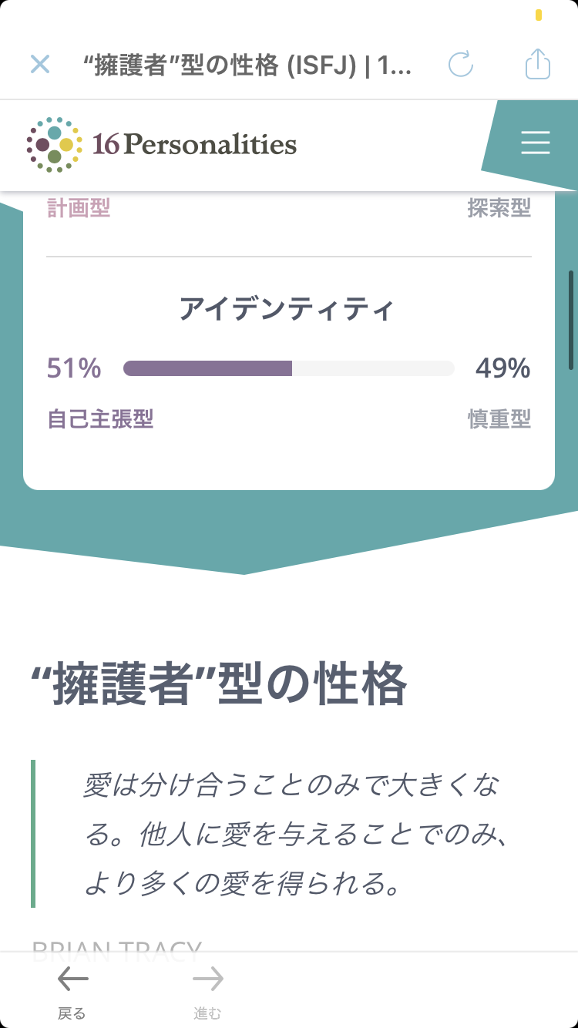578x1028 pixels.
Task: Reload the page with the refresh icon
Action: pyautogui.click(x=461, y=64)
